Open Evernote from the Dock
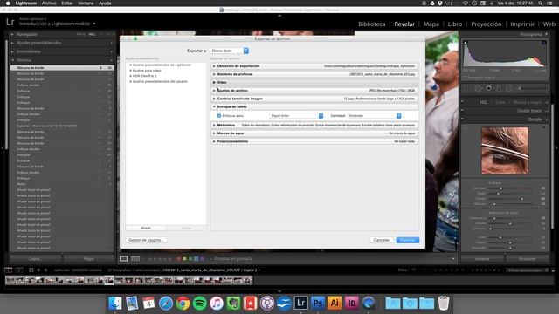559x314 pixels. [x=233, y=304]
